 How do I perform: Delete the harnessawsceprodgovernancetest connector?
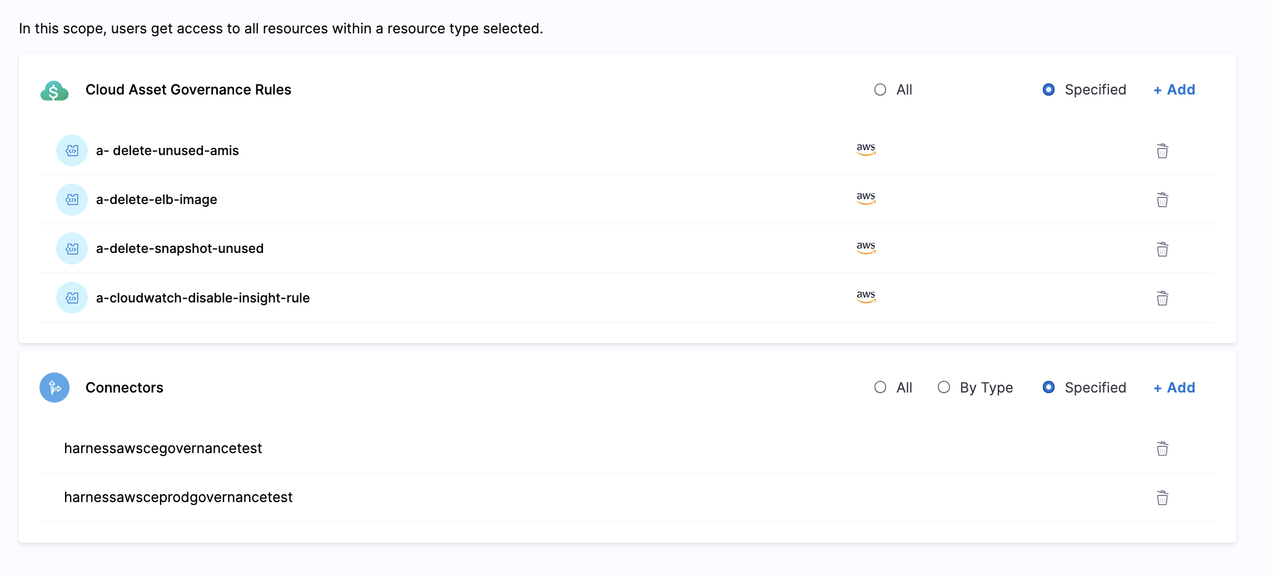tap(1162, 498)
